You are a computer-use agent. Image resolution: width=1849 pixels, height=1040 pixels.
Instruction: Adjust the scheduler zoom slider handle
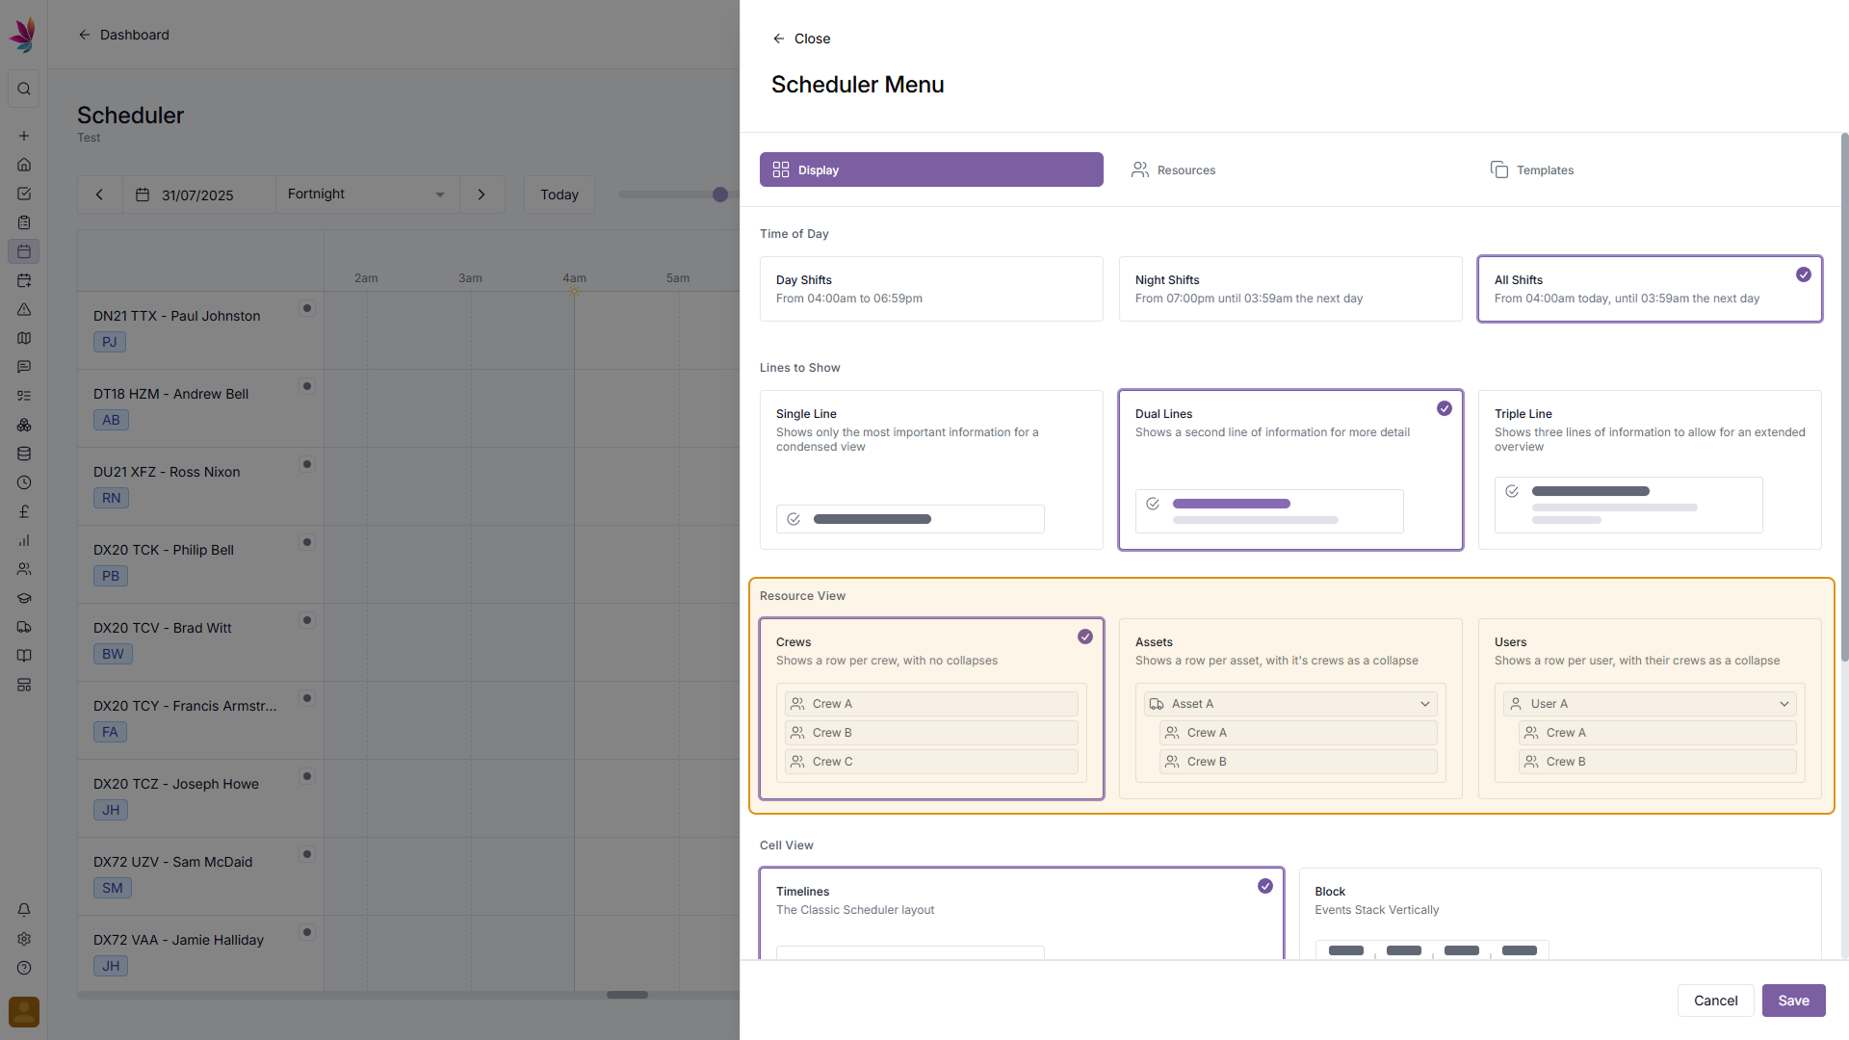[719, 195]
